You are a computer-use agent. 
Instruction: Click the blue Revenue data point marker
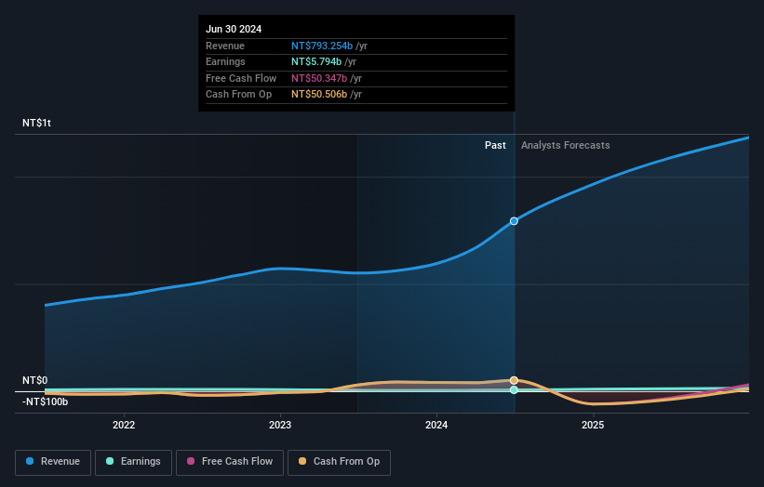(x=514, y=221)
